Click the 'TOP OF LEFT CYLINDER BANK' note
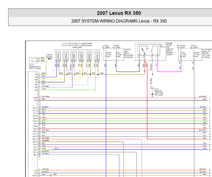 point(77,45)
